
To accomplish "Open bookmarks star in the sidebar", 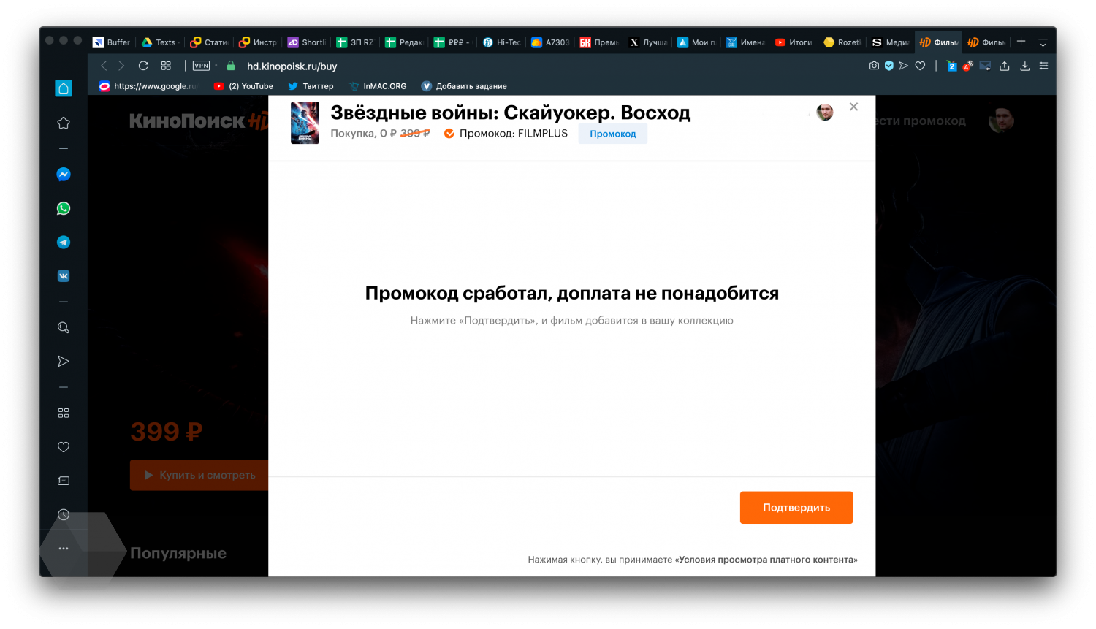I will [x=64, y=123].
